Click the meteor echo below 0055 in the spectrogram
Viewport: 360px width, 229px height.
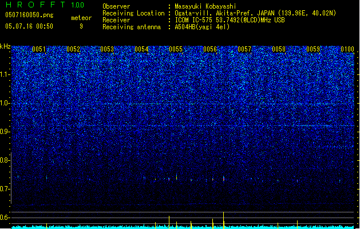tap(176, 177)
